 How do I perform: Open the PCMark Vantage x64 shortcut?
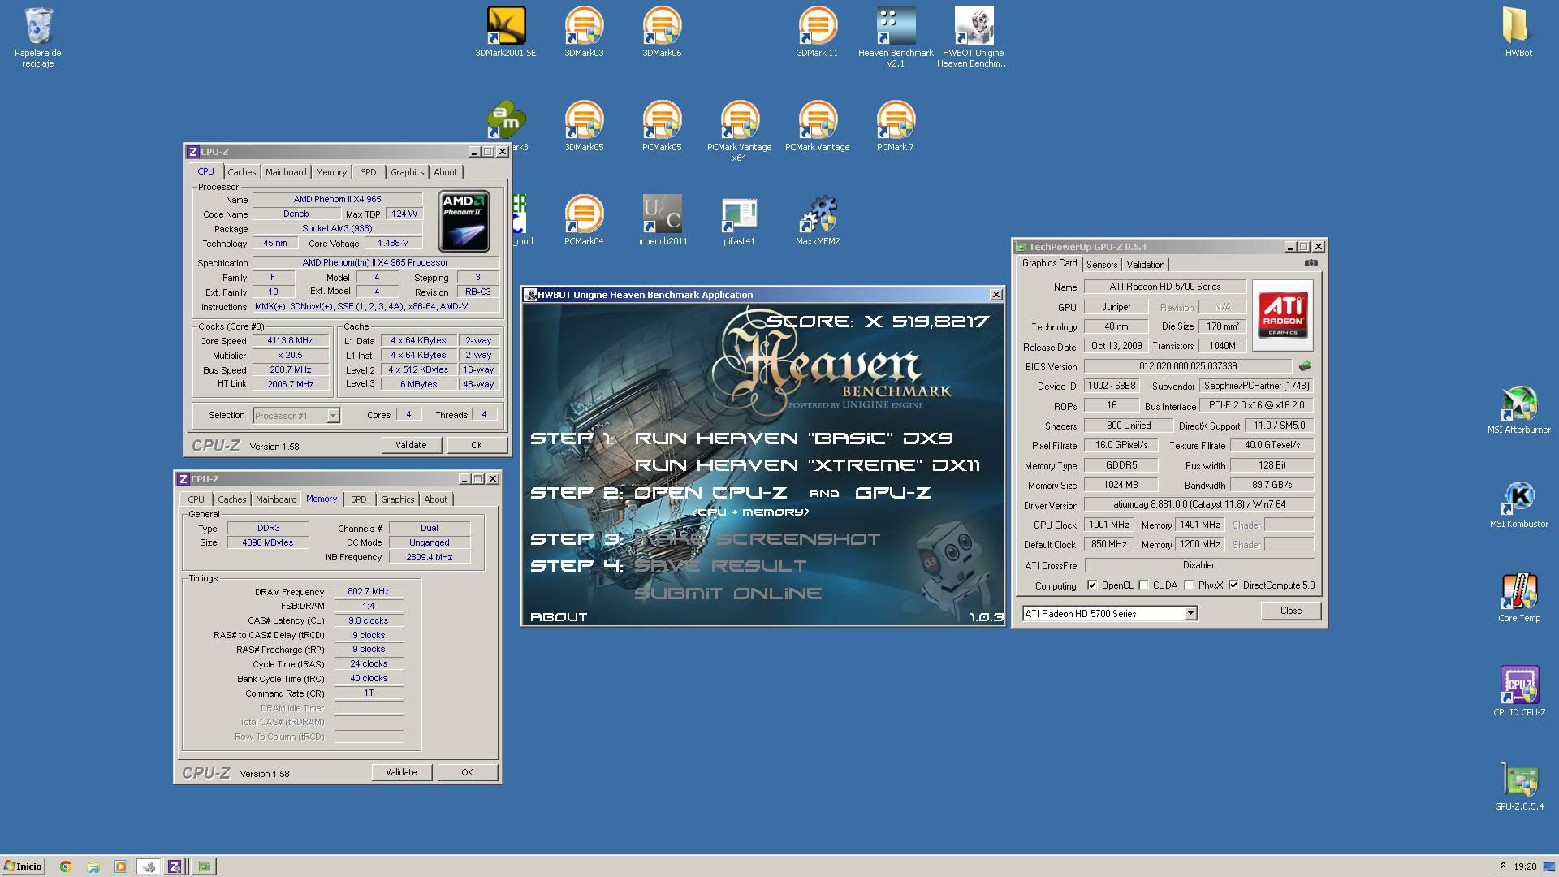(x=739, y=131)
